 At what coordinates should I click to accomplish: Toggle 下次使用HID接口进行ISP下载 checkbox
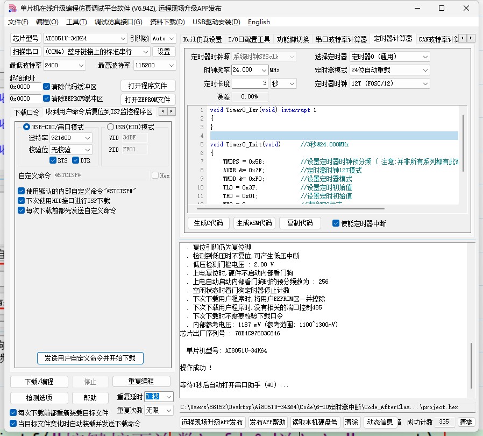pyautogui.click(x=22, y=201)
